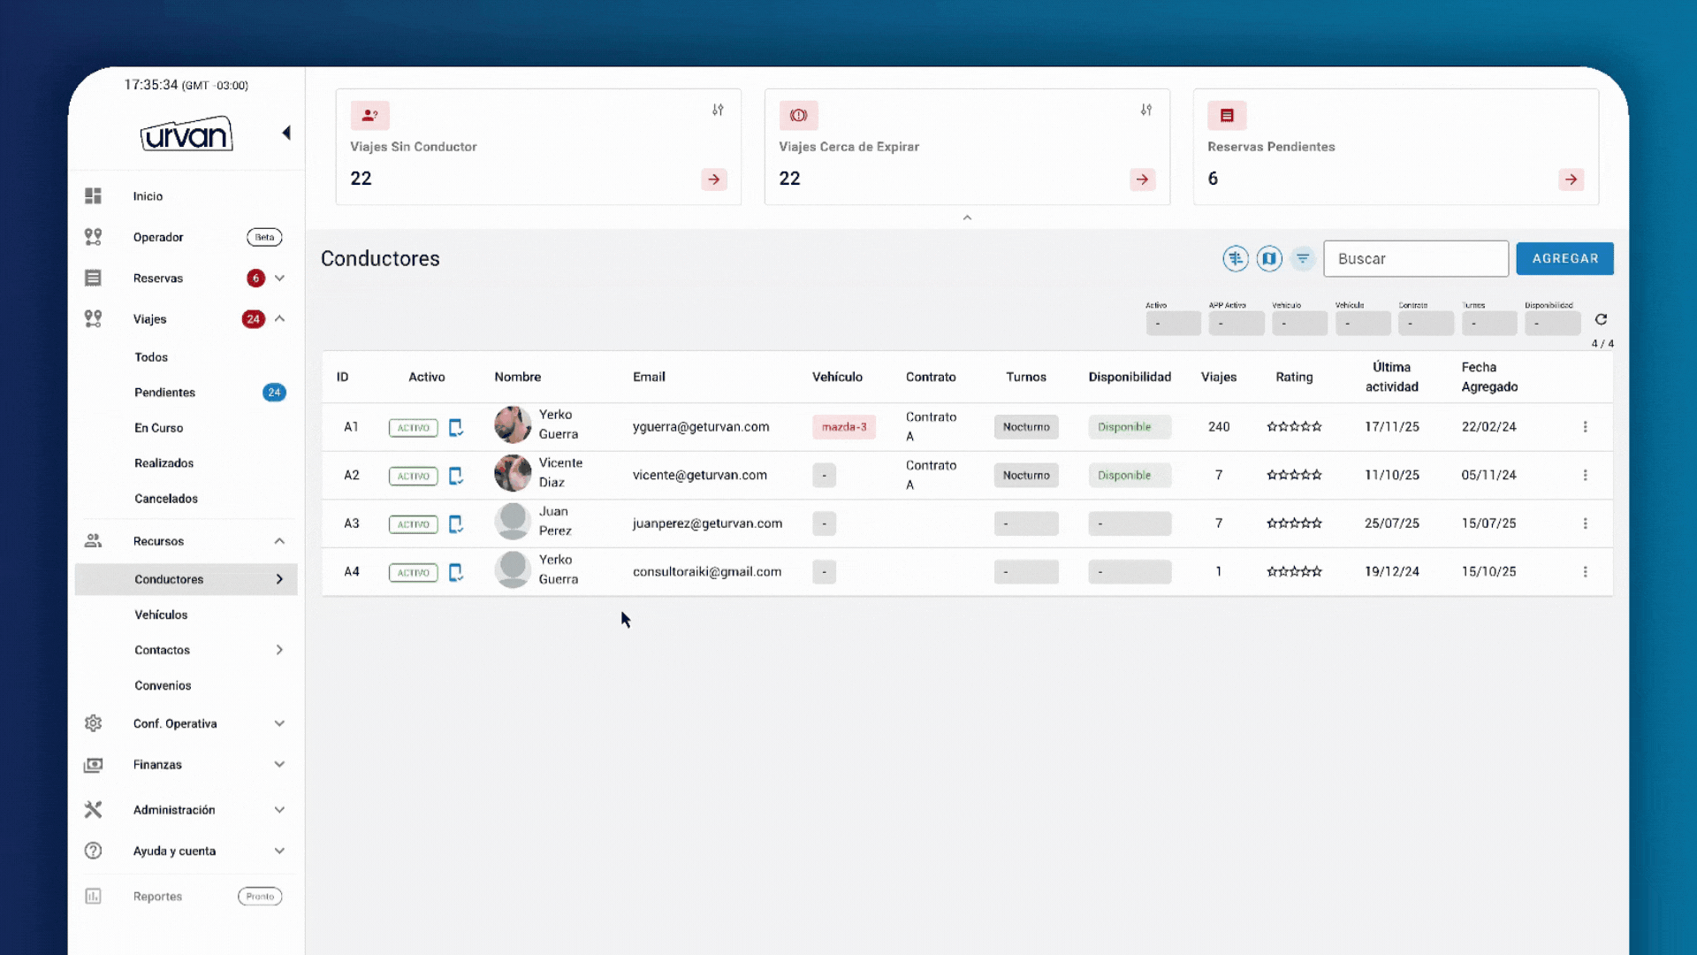Toggle ACTIVO status for driver A3
The image size is (1697, 955).
click(x=413, y=524)
